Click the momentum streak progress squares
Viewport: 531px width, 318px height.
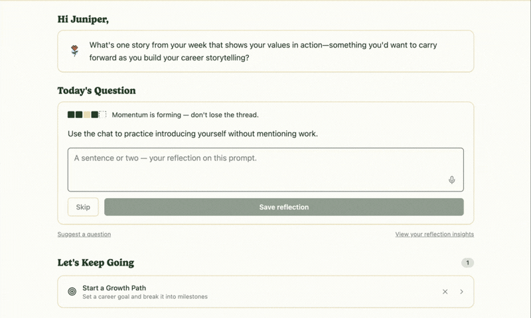point(87,115)
